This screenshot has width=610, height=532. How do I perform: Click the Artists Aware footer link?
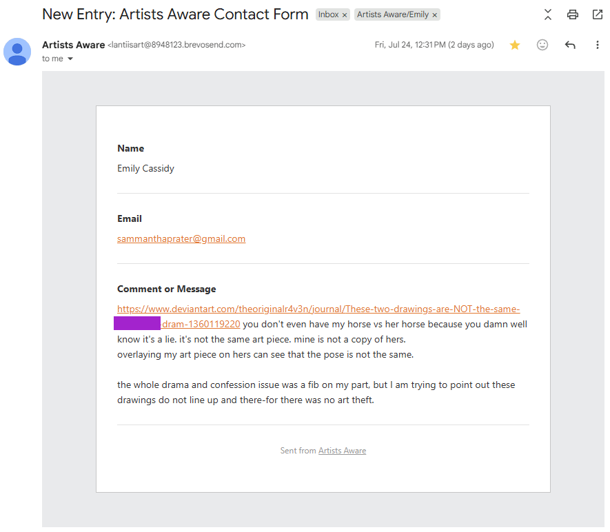pyautogui.click(x=342, y=451)
